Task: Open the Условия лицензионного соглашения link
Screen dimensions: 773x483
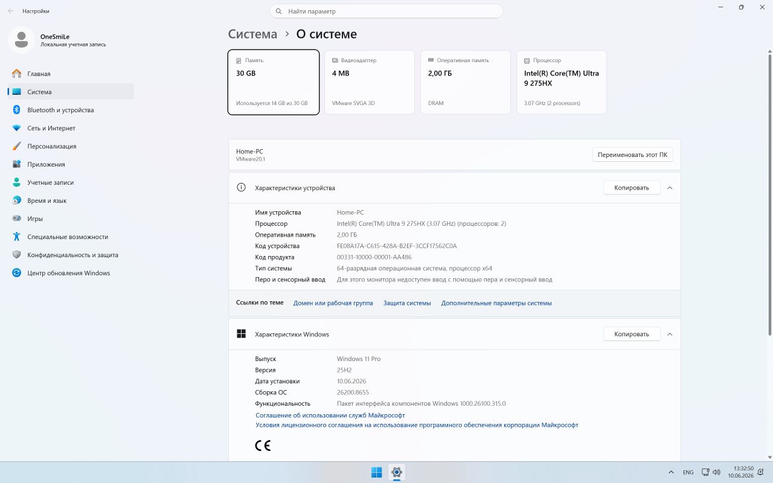Action: point(417,425)
